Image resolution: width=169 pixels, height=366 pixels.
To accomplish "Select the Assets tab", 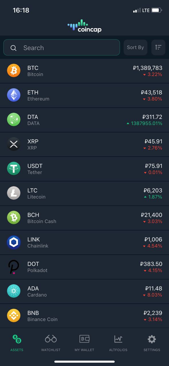I will click(17, 343).
